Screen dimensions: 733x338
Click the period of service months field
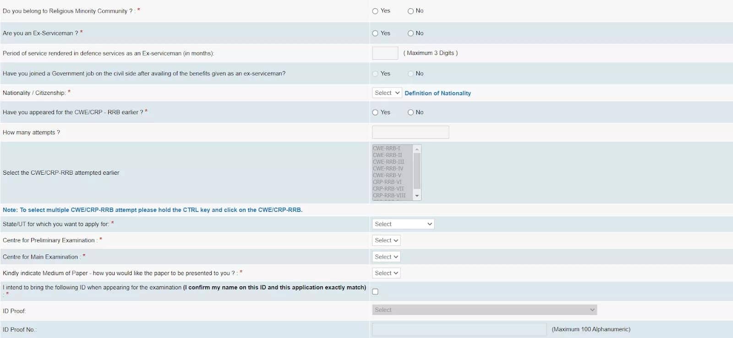pos(385,53)
